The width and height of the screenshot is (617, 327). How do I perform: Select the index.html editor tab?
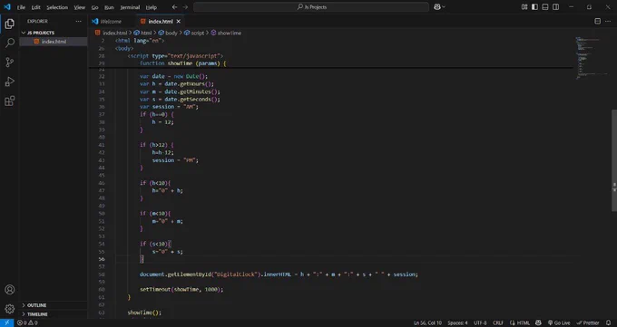(161, 21)
